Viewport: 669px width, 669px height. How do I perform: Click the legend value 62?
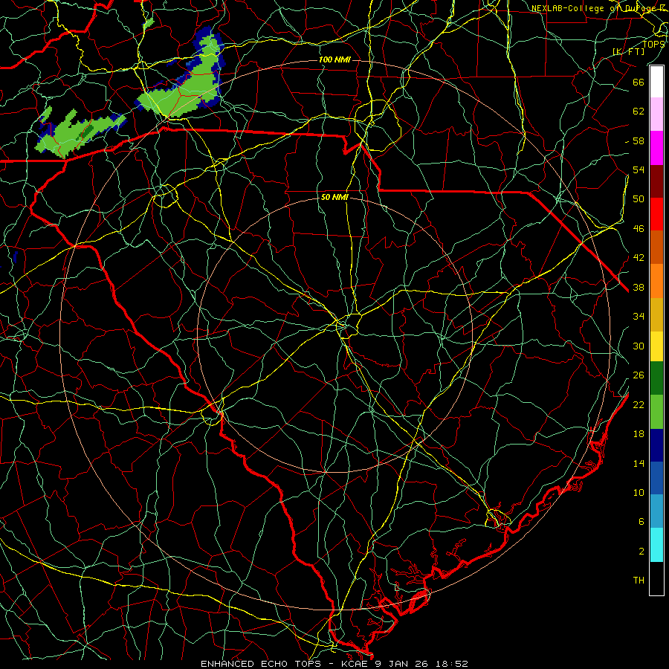(x=639, y=111)
